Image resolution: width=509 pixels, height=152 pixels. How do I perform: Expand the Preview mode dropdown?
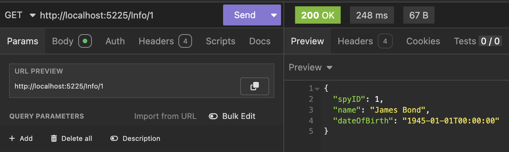point(329,67)
